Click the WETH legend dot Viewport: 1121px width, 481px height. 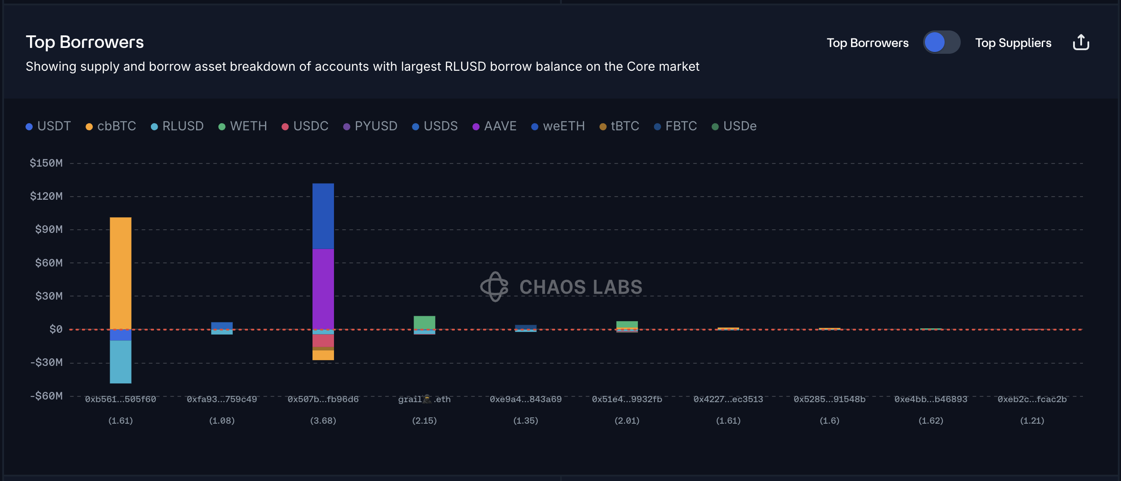click(222, 127)
